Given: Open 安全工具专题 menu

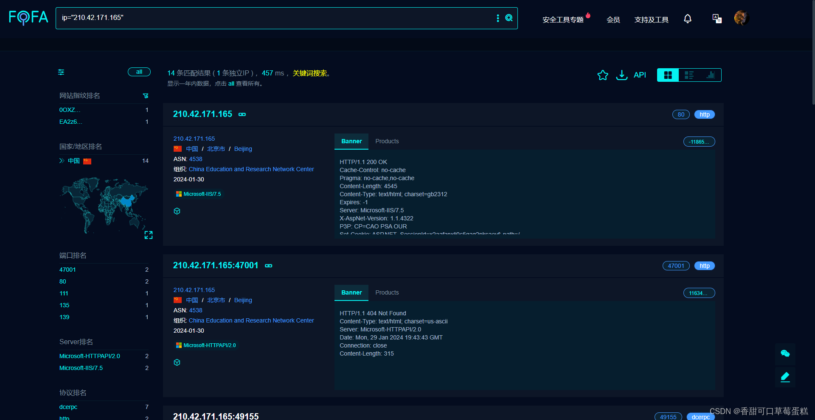Looking at the screenshot, I should pos(563,20).
